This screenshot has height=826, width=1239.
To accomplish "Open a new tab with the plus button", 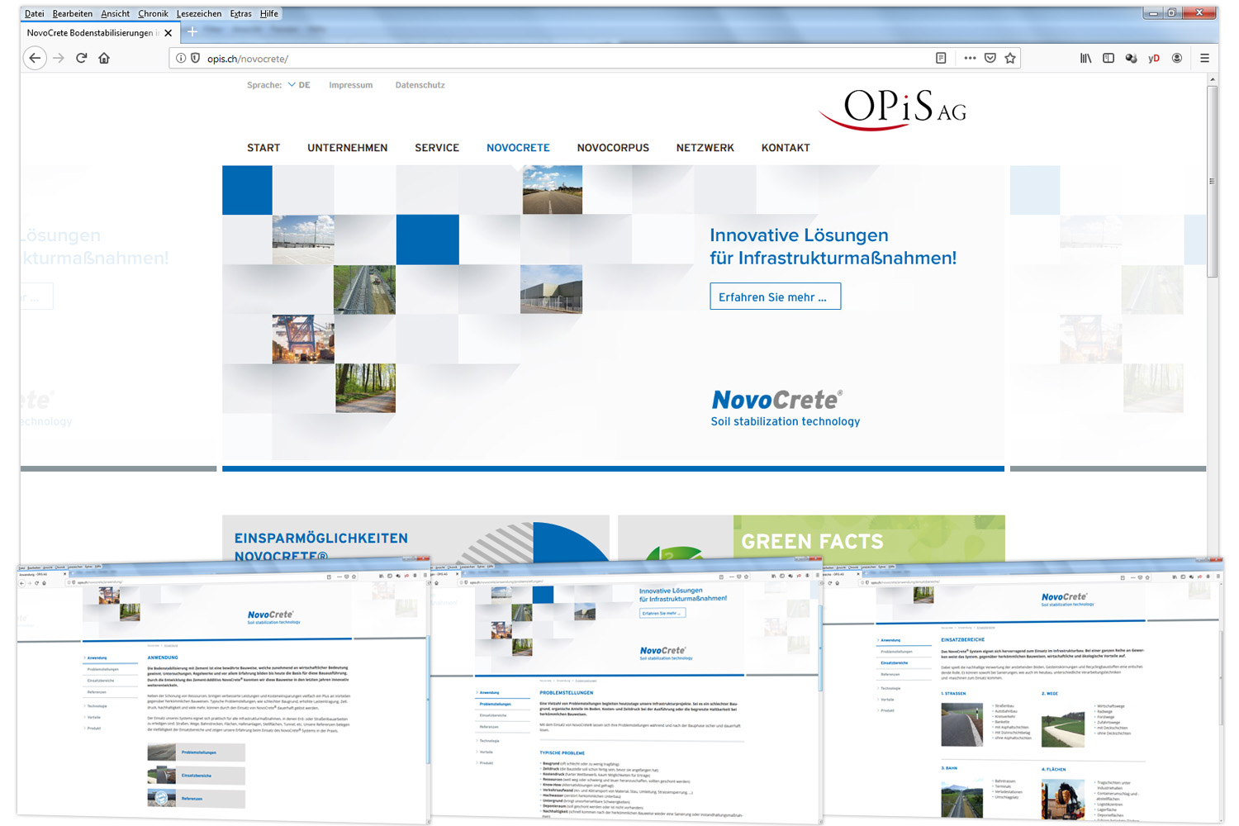I will [x=192, y=32].
